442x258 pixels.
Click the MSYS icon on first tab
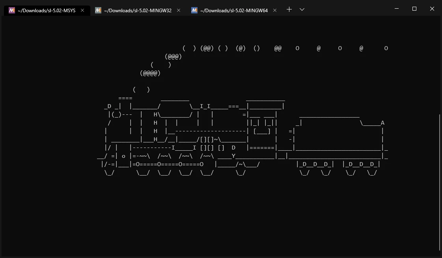click(11, 10)
